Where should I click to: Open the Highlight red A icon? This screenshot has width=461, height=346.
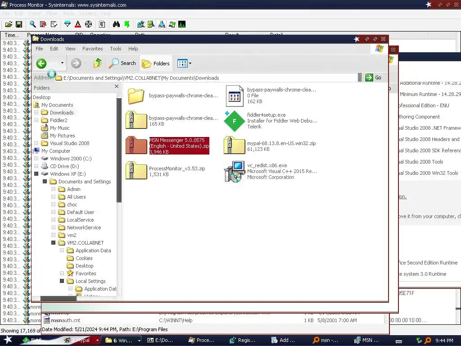[x=77, y=24]
